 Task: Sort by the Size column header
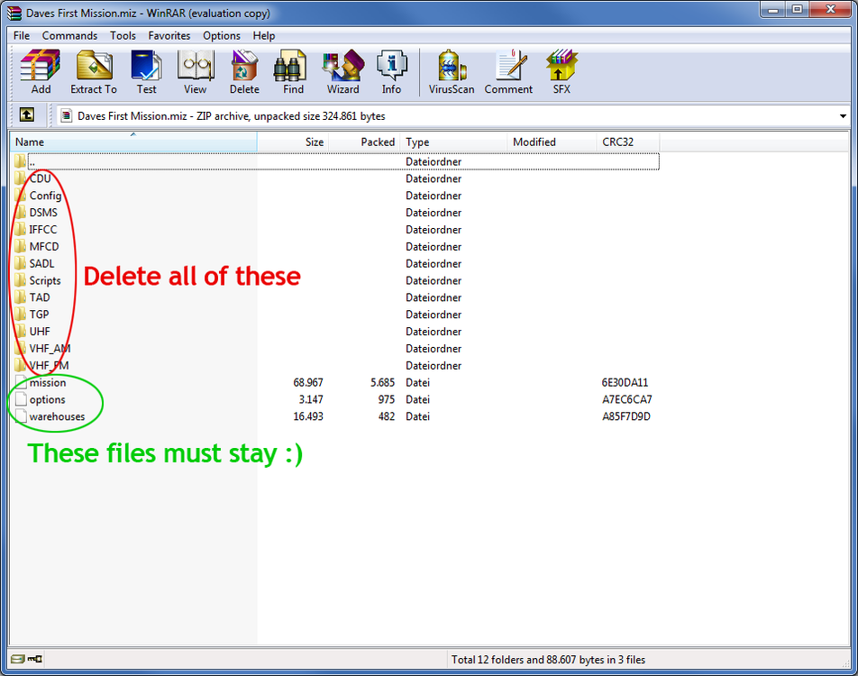pos(293,142)
